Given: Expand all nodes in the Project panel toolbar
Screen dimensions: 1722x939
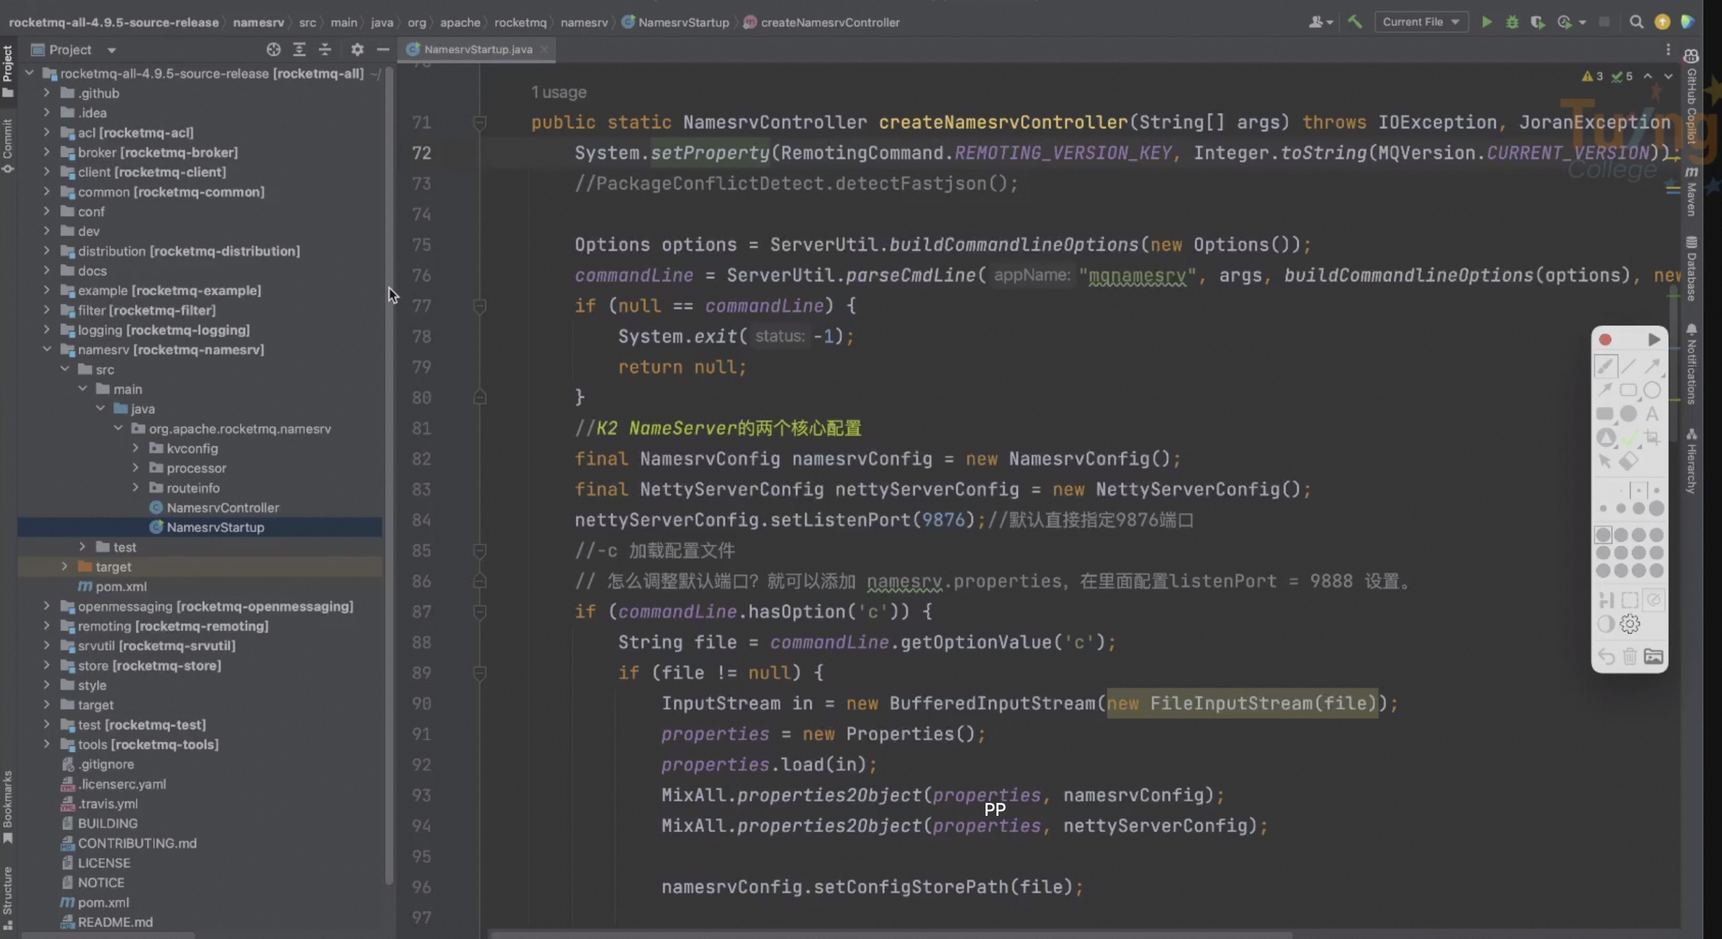Looking at the screenshot, I should 299,49.
